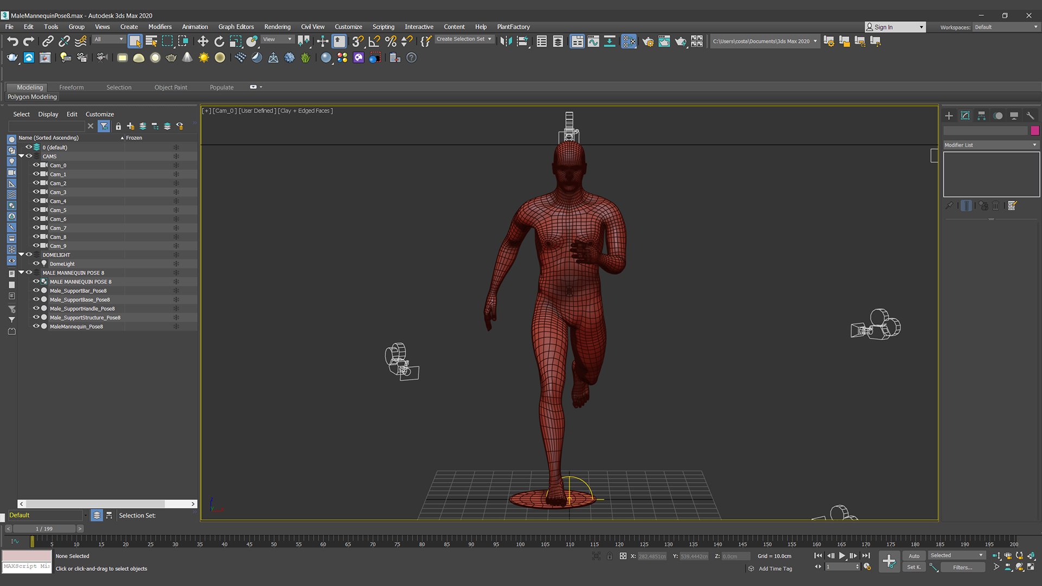Viewport: 1042px width, 586px height.
Task: Click the Play Animation button
Action: 842,556
